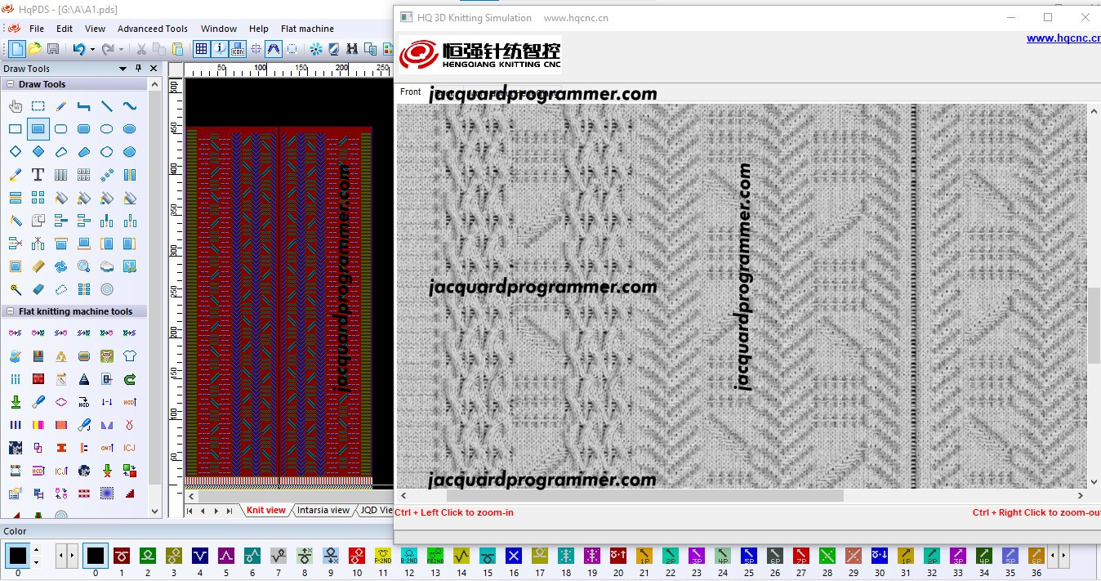Open the Edit menu
1101x581 pixels.
[x=65, y=29]
